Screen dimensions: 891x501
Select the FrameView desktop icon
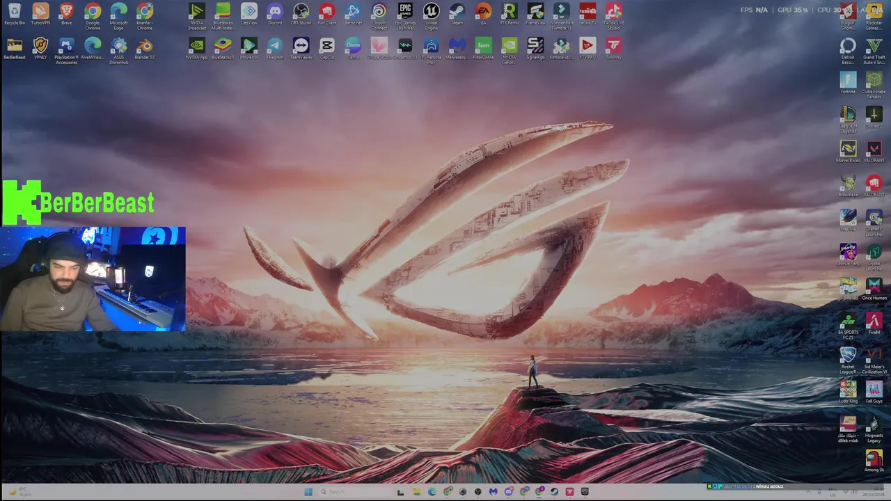[x=535, y=14]
